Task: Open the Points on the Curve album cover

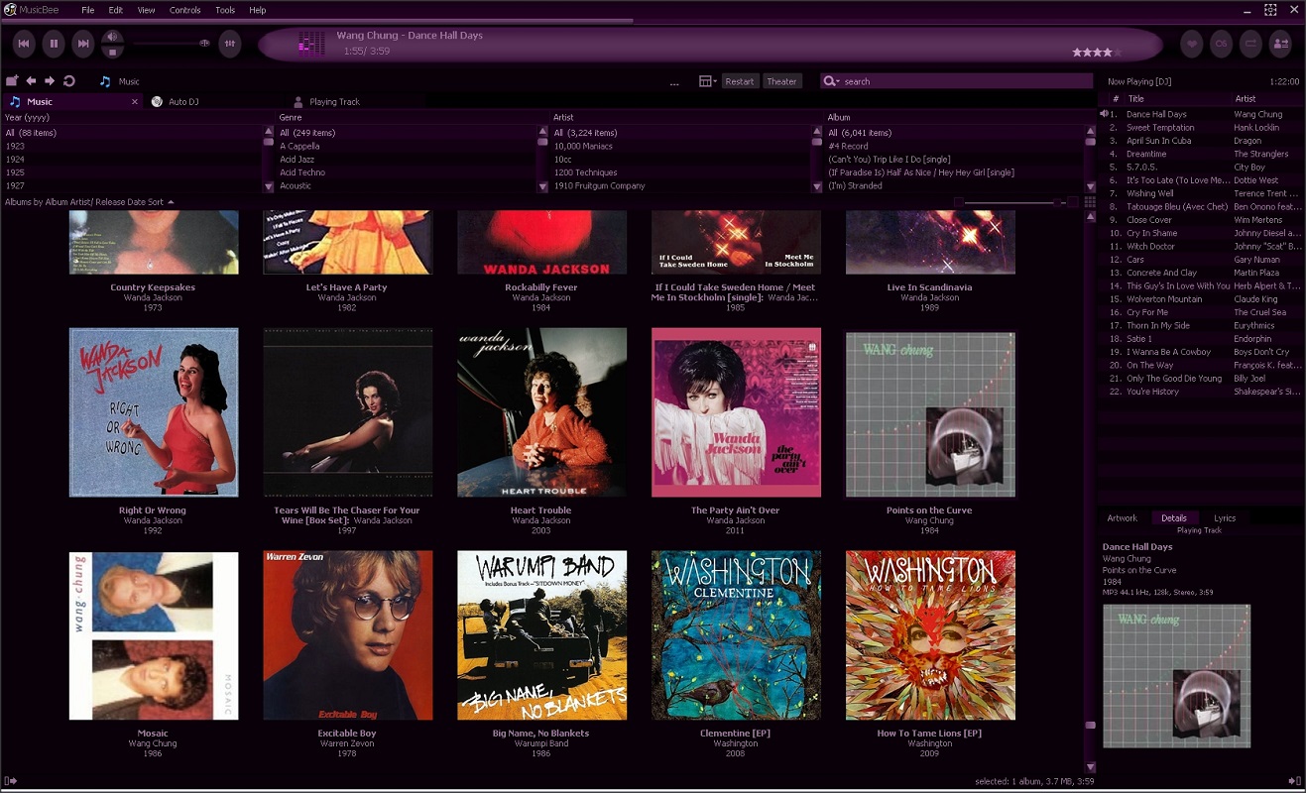Action: [930, 413]
